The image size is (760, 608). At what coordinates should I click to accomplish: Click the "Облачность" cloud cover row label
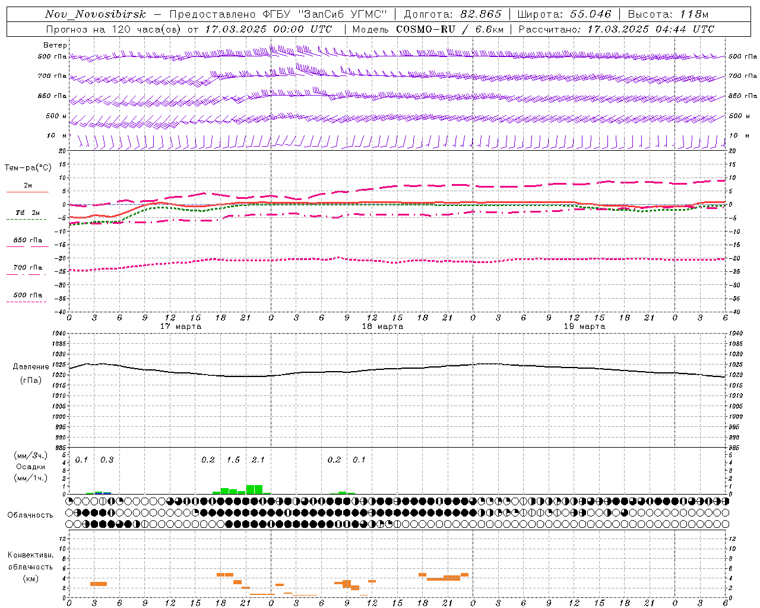coord(30,515)
